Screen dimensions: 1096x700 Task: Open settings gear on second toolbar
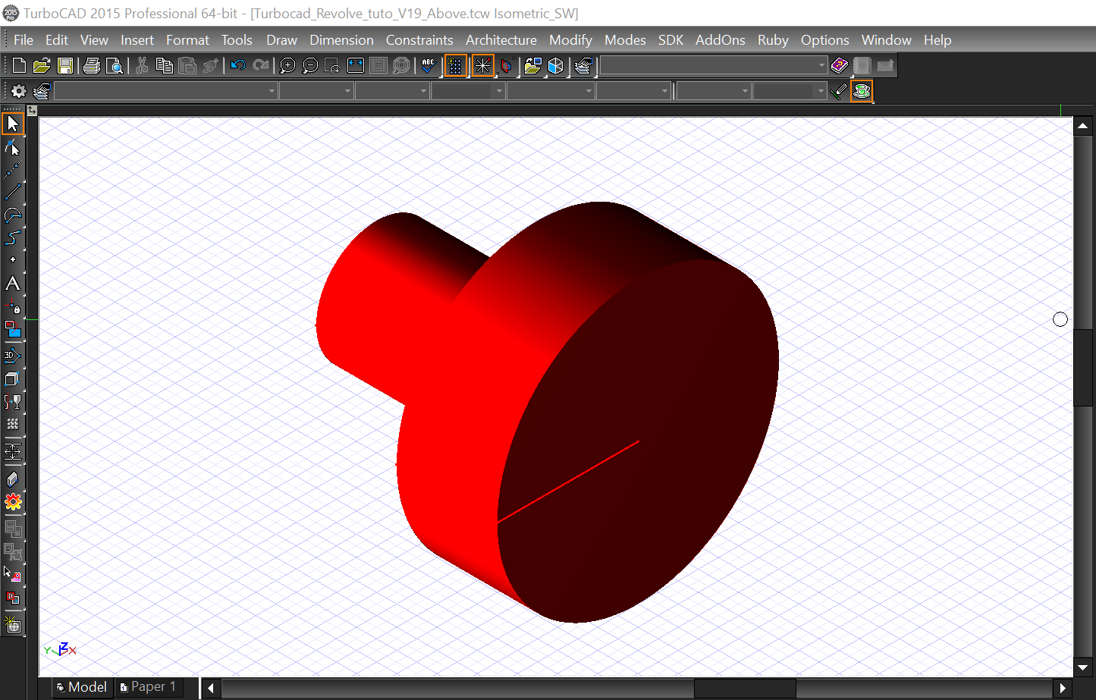point(19,91)
